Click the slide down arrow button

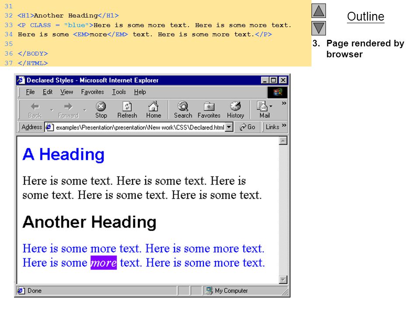coord(318,28)
